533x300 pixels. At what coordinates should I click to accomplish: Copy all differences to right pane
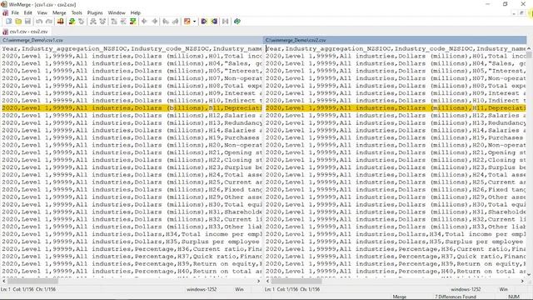click(x=204, y=22)
